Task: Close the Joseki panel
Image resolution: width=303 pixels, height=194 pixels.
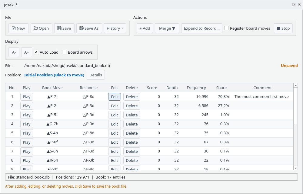Action: click(300, 5)
